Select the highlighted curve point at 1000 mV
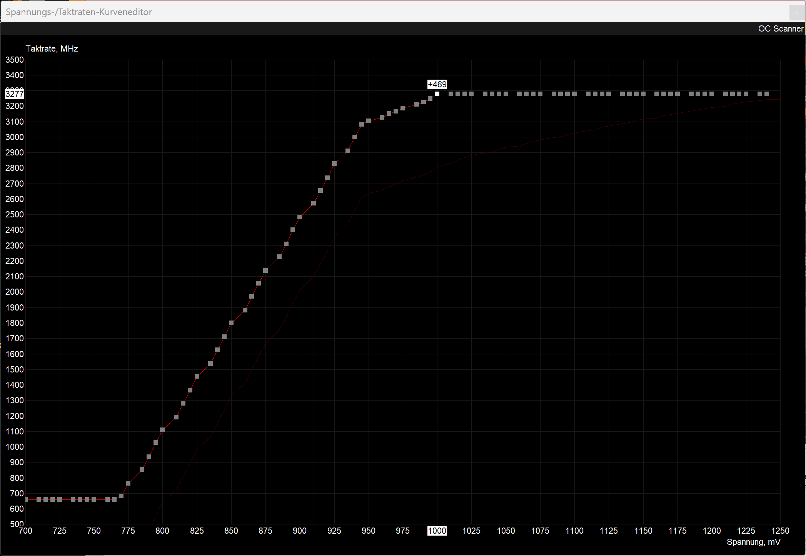The width and height of the screenshot is (806, 556). pyautogui.click(x=437, y=94)
